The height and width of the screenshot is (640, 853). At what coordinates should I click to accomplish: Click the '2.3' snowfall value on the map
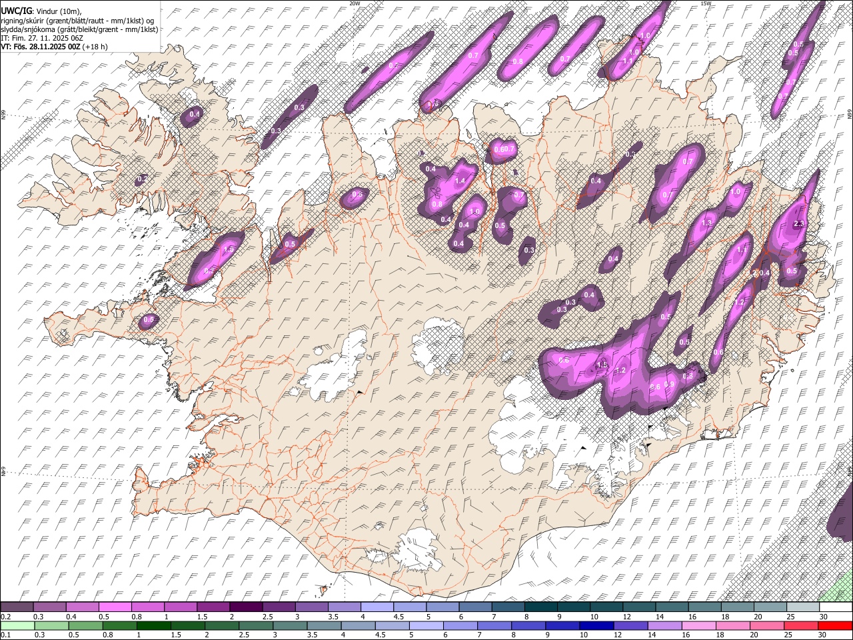click(800, 224)
